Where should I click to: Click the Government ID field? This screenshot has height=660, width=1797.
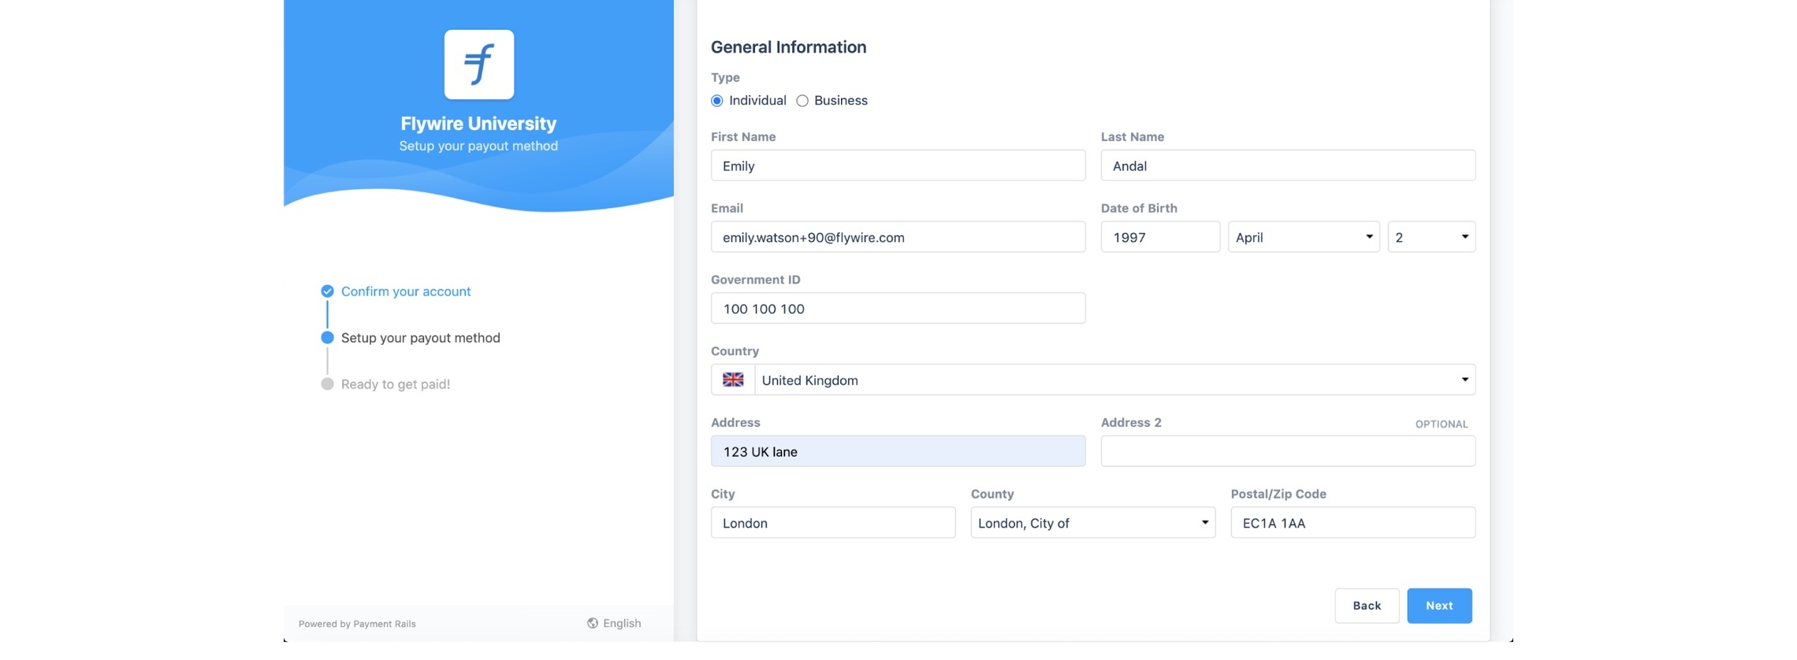tap(898, 309)
